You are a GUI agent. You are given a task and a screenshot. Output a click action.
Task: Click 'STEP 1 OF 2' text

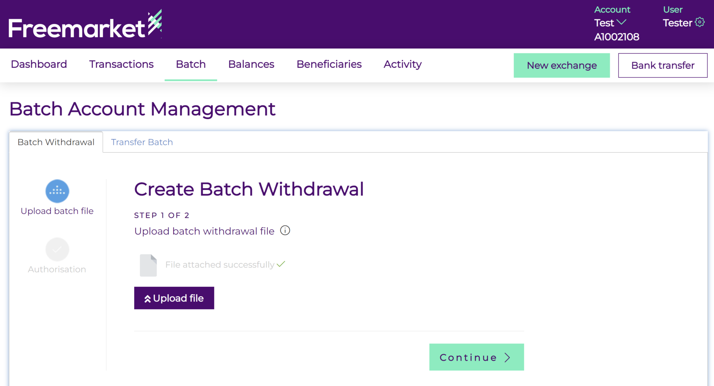(162, 215)
